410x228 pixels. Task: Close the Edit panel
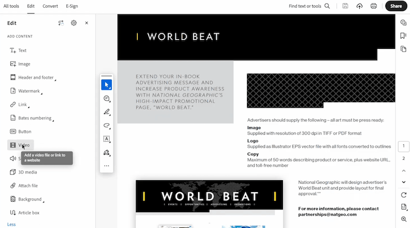[x=87, y=23]
